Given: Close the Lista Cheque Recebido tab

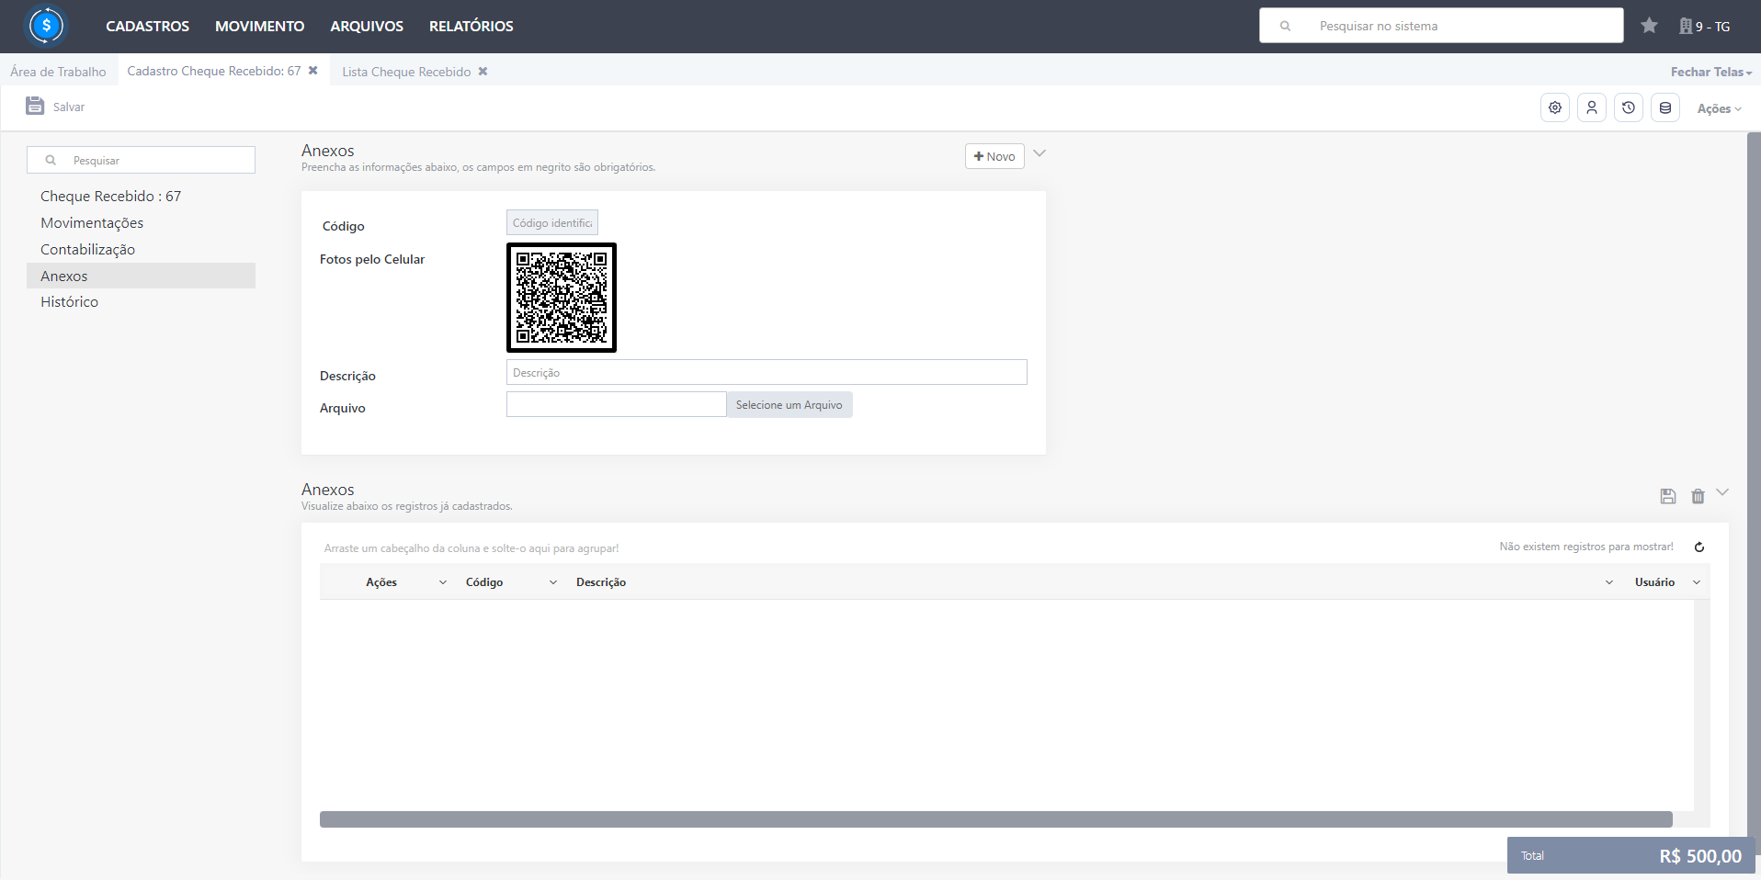Looking at the screenshot, I should click(x=483, y=72).
